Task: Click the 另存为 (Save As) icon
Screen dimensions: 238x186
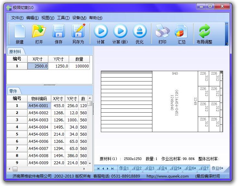Action: [78, 34]
